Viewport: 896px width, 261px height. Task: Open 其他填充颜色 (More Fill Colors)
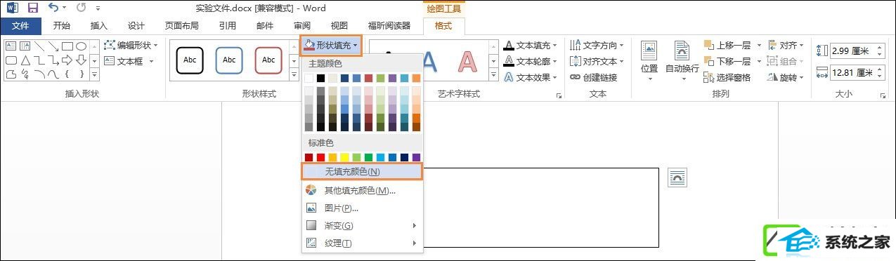coord(362,190)
